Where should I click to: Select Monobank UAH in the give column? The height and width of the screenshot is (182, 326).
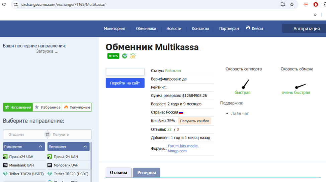[21, 165]
